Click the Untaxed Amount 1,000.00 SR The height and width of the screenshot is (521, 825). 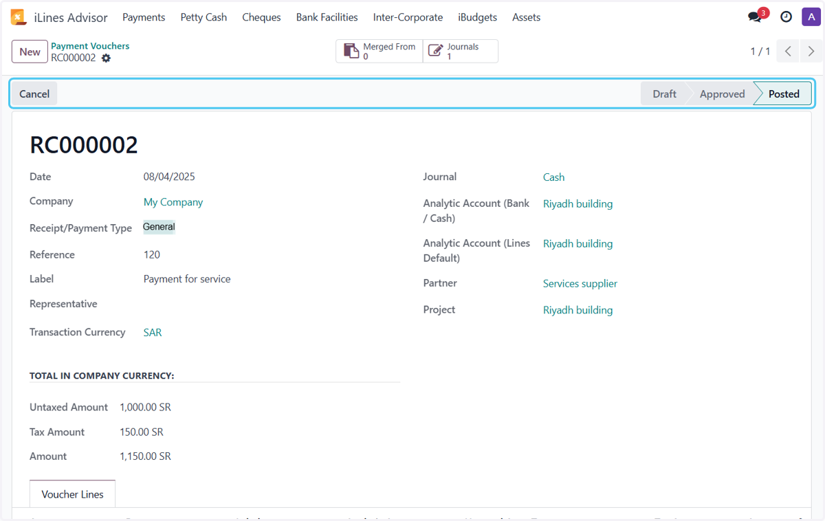[145, 407]
